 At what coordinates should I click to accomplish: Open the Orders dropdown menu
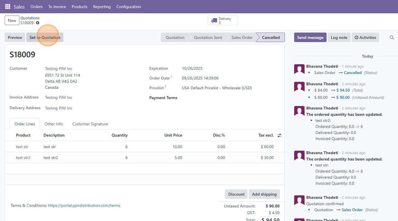(x=36, y=7)
